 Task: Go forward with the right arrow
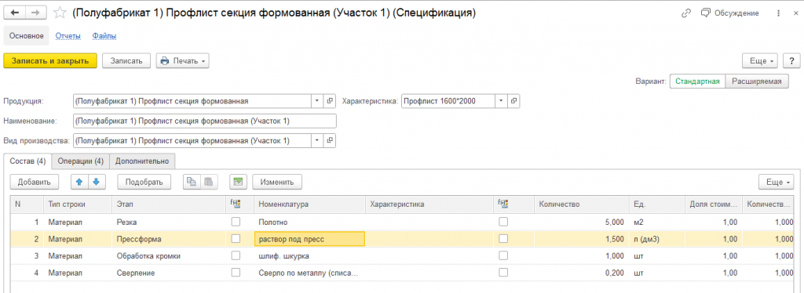coord(36,13)
